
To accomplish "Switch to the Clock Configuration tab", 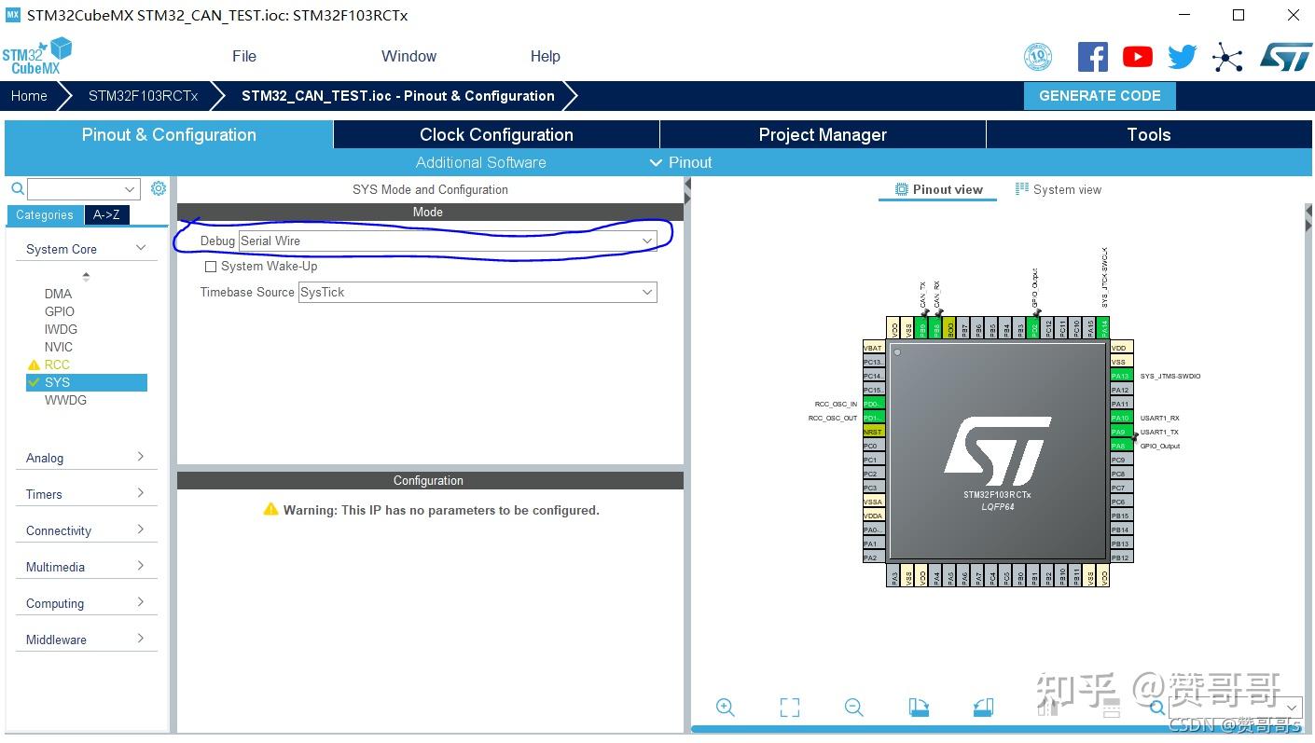I will tap(495, 134).
